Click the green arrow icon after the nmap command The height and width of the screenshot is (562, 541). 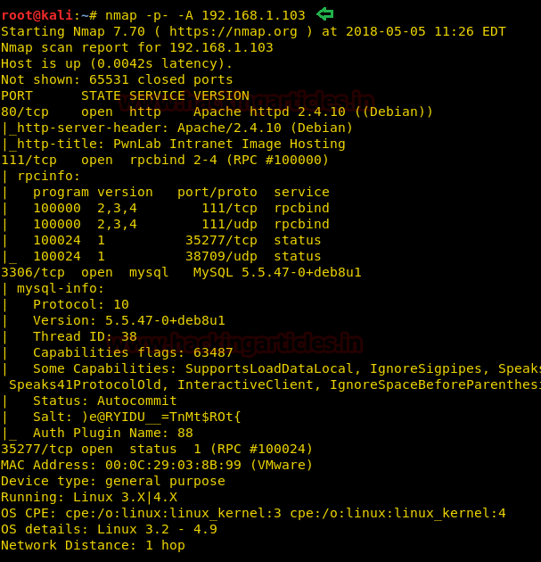[x=325, y=14]
